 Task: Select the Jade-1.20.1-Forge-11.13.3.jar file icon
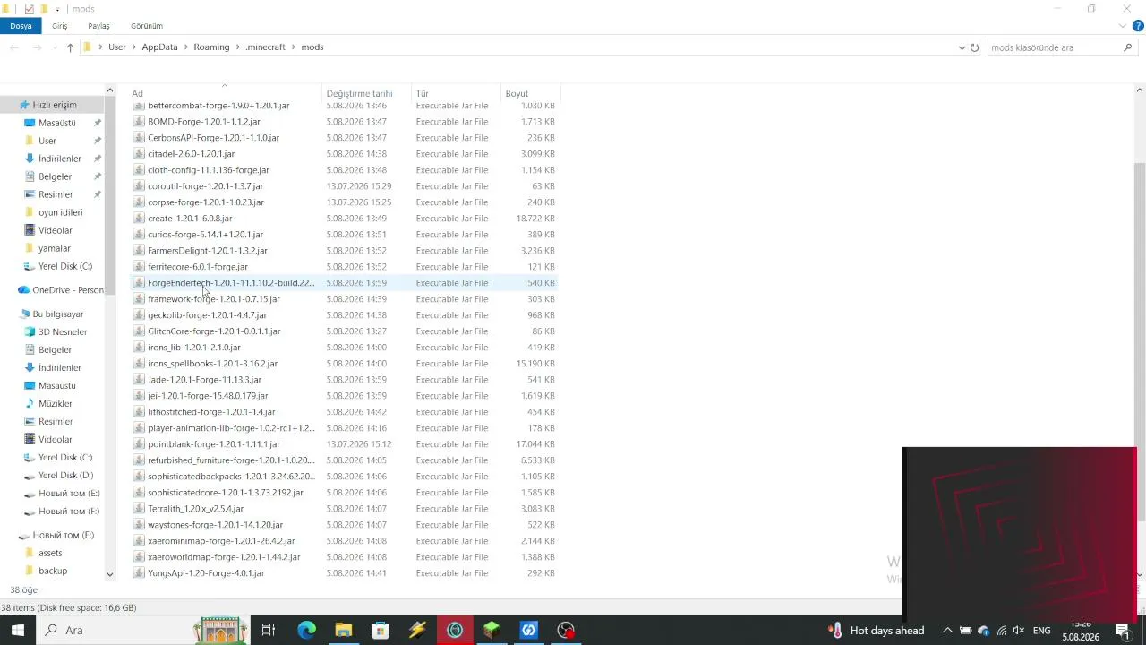click(139, 380)
